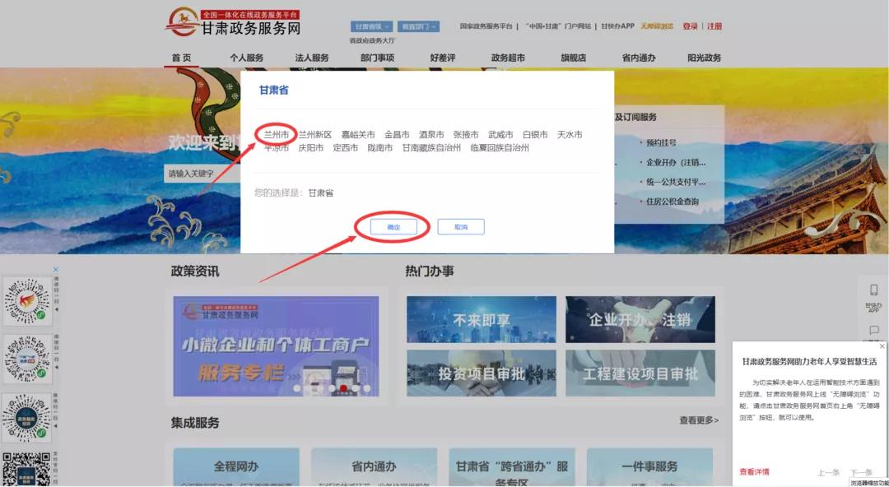
Task: Click the 取消 cancel button
Action: 461,226
